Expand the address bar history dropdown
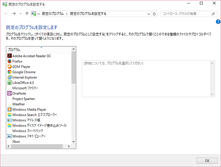Screen dimensions: 221x167 coord(148,14)
